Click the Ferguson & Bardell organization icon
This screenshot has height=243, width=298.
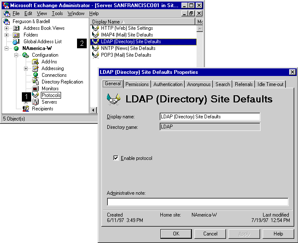tap(6, 21)
